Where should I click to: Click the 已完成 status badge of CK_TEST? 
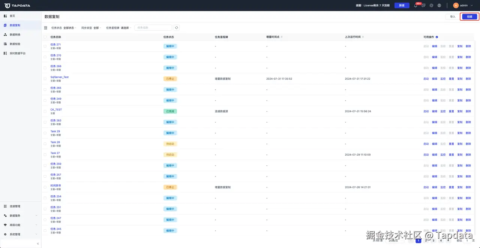click(x=170, y=111)
